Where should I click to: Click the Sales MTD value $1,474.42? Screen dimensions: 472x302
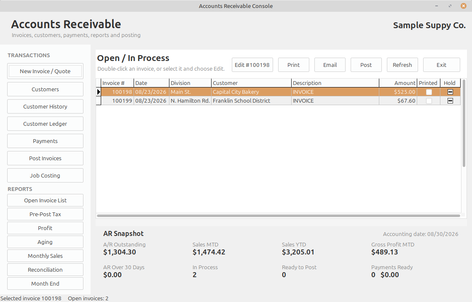(209, 252)
